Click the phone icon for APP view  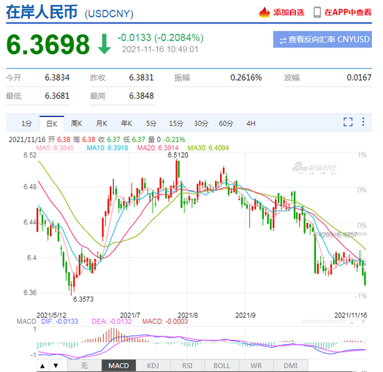coord(317,13)
